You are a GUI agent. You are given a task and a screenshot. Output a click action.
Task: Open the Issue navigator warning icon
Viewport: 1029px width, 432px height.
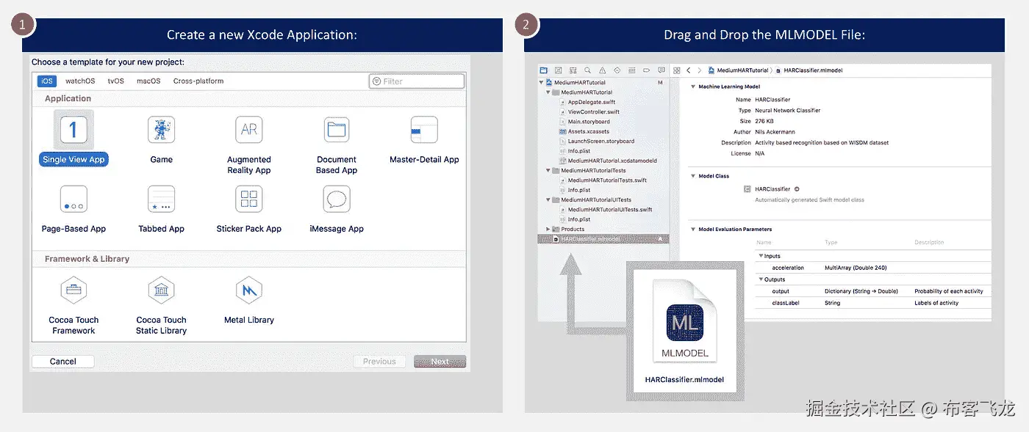[x=602, y=70]
